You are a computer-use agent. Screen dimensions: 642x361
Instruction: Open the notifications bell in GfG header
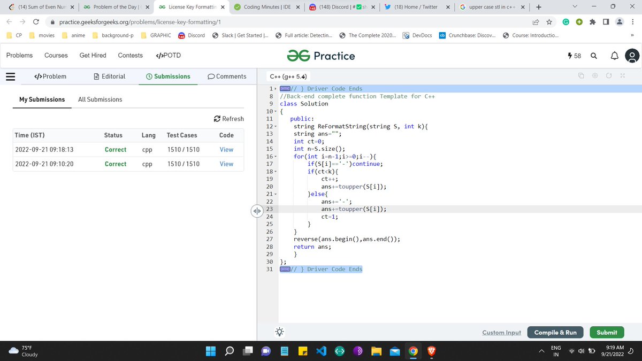(x=614, y=56)
